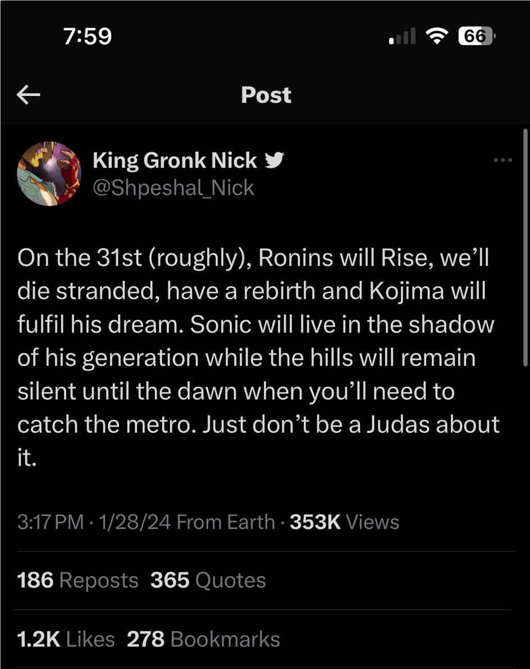View the 186 Reposts list
Image resolution: width=530 pixels, height=669 pixels.
pyautogui.click(x=77, y=580)
